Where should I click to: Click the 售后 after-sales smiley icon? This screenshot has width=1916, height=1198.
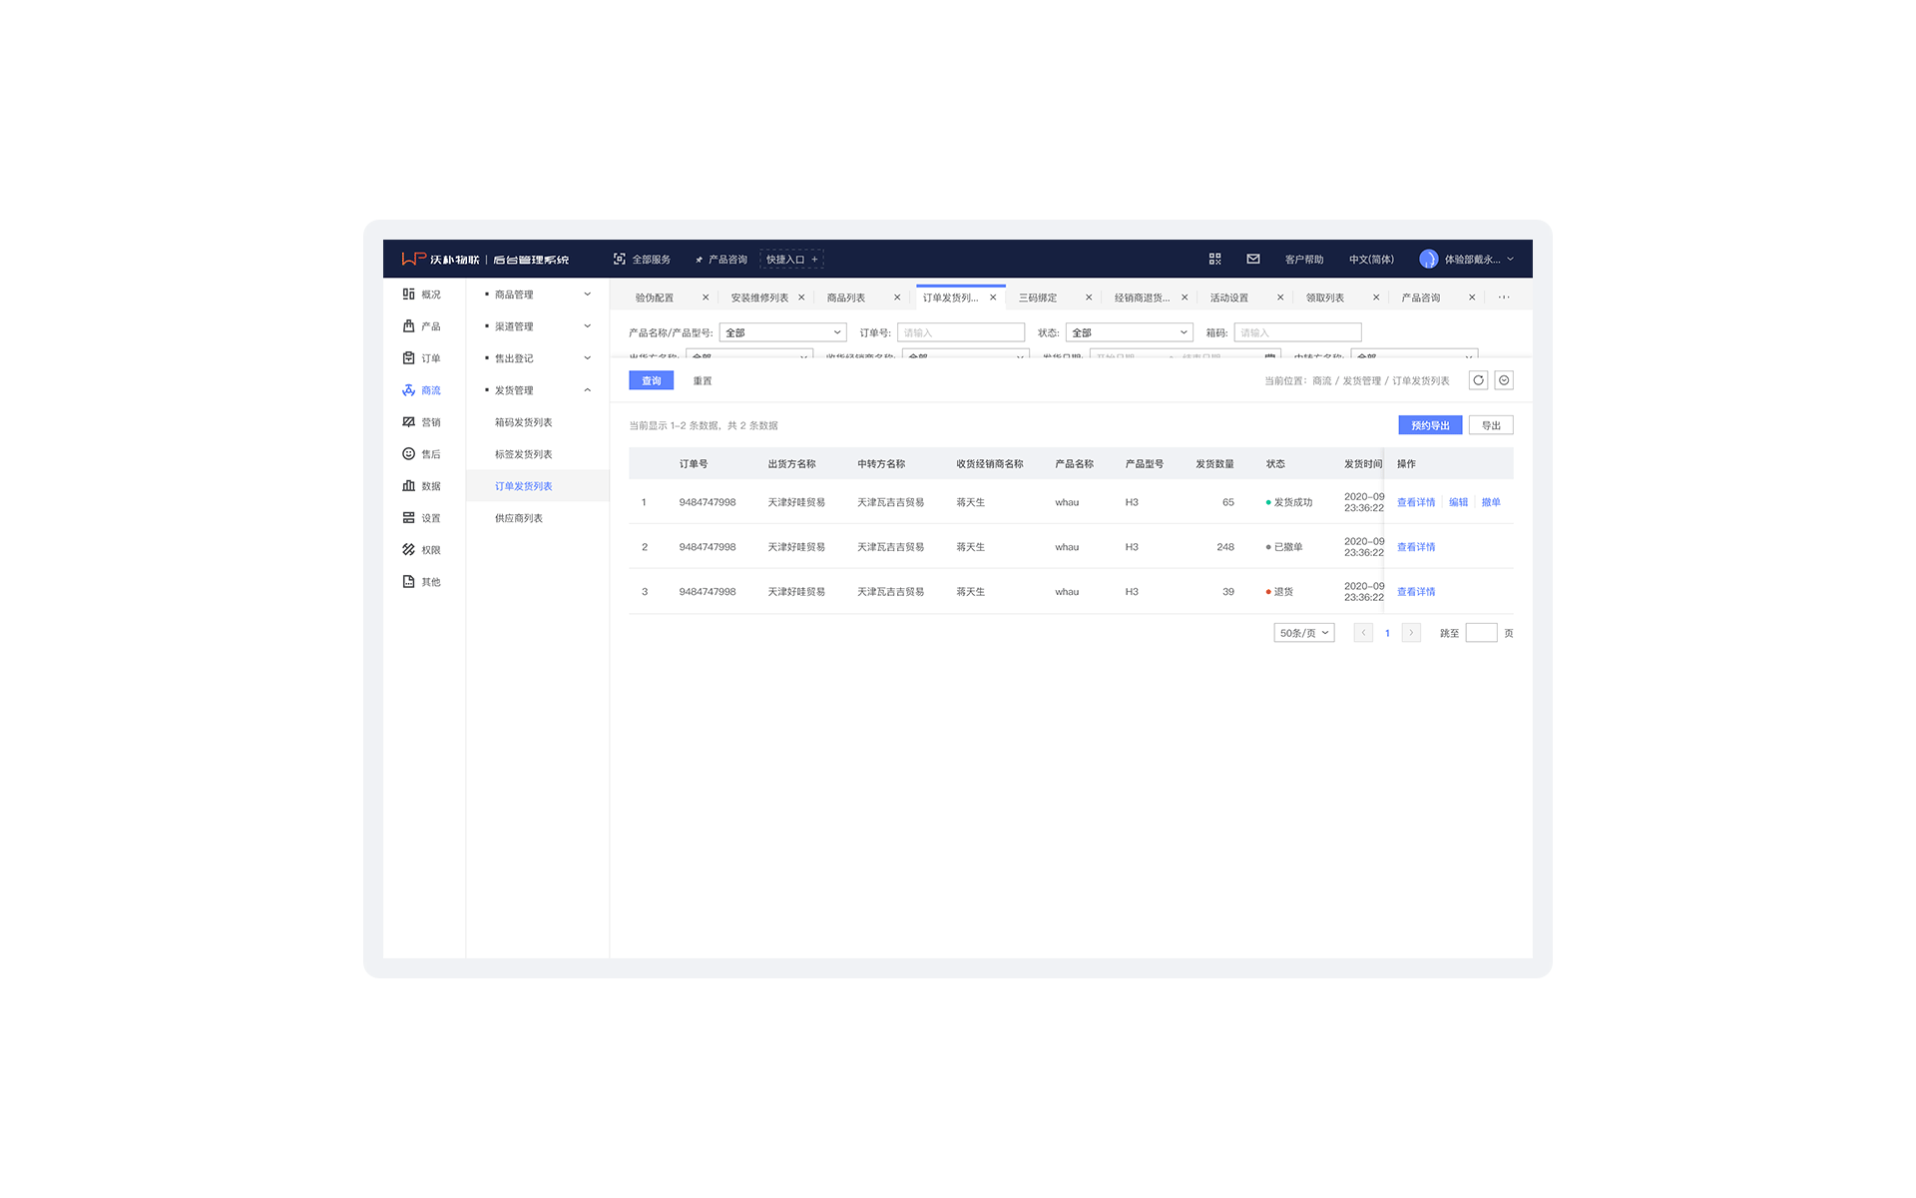pos(408,454)
